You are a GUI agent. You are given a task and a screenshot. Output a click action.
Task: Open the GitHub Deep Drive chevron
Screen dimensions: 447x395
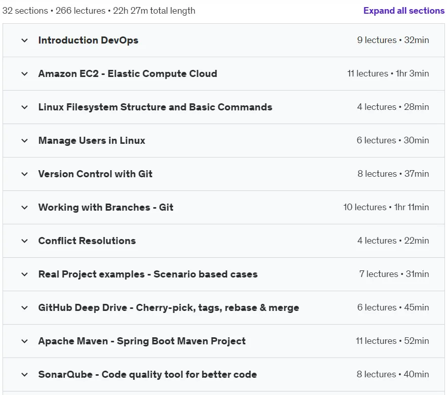tap(24, 307)
